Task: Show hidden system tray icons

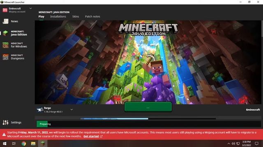Action: 228,143
